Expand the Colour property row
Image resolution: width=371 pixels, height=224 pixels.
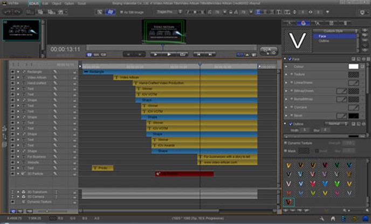point(286,66)
